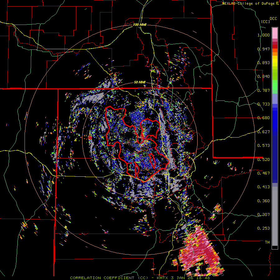Click the 0.733 scale value
Image resolution: width=280 pixels, height=280 pixels.
point(264,104)
